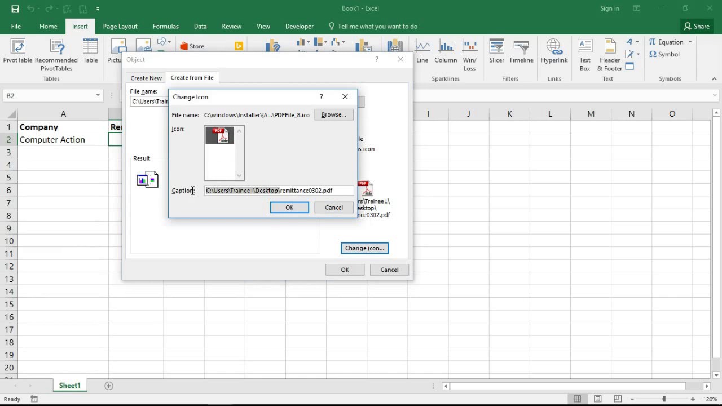Viewport: 722px width, 406px height.
Task: Click the Share button
Action: tap(697, 27)
